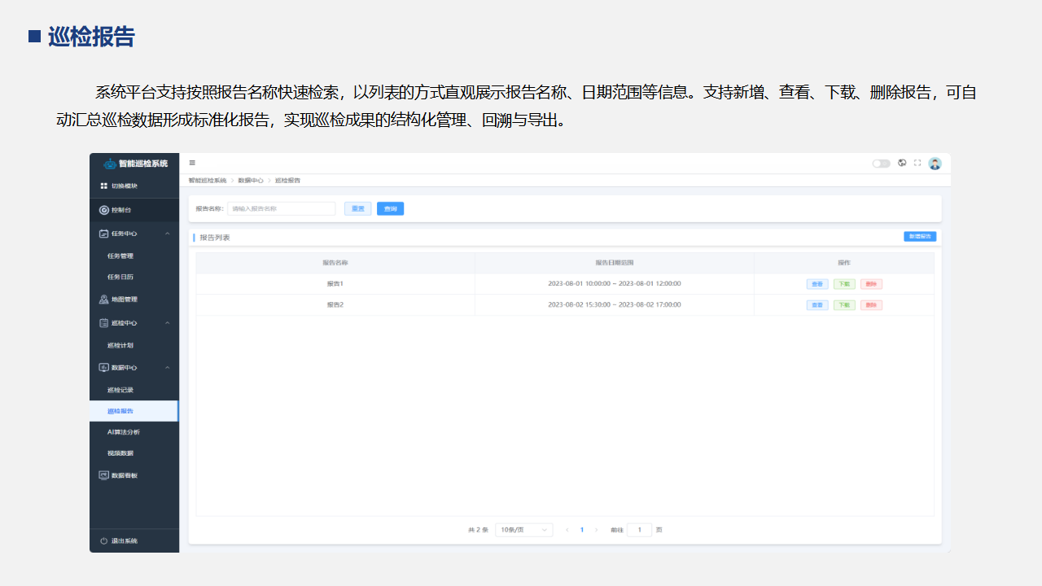Click 智能巡检系统 in the breadcrumb
The width and height of the screenshot is (1042, 586).
click(x=208, y=181)
